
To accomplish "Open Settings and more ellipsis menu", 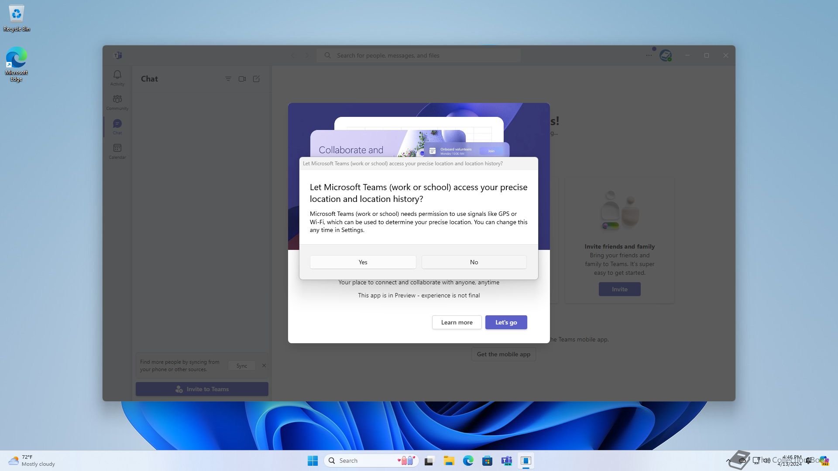I will pos(649,55).
